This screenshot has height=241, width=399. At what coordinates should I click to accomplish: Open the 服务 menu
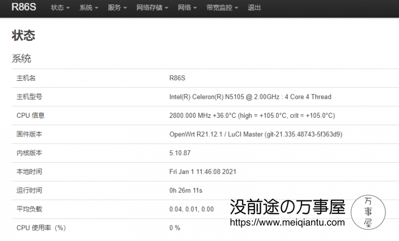pyautogui.click(x=117, y=7)
